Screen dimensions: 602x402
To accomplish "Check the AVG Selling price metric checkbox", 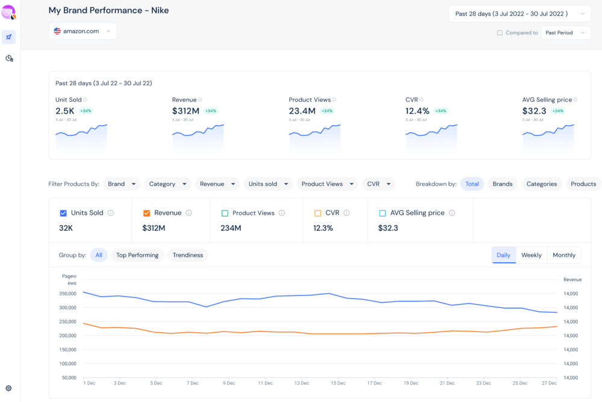I will pyautogui.click(x=382, y=213).
